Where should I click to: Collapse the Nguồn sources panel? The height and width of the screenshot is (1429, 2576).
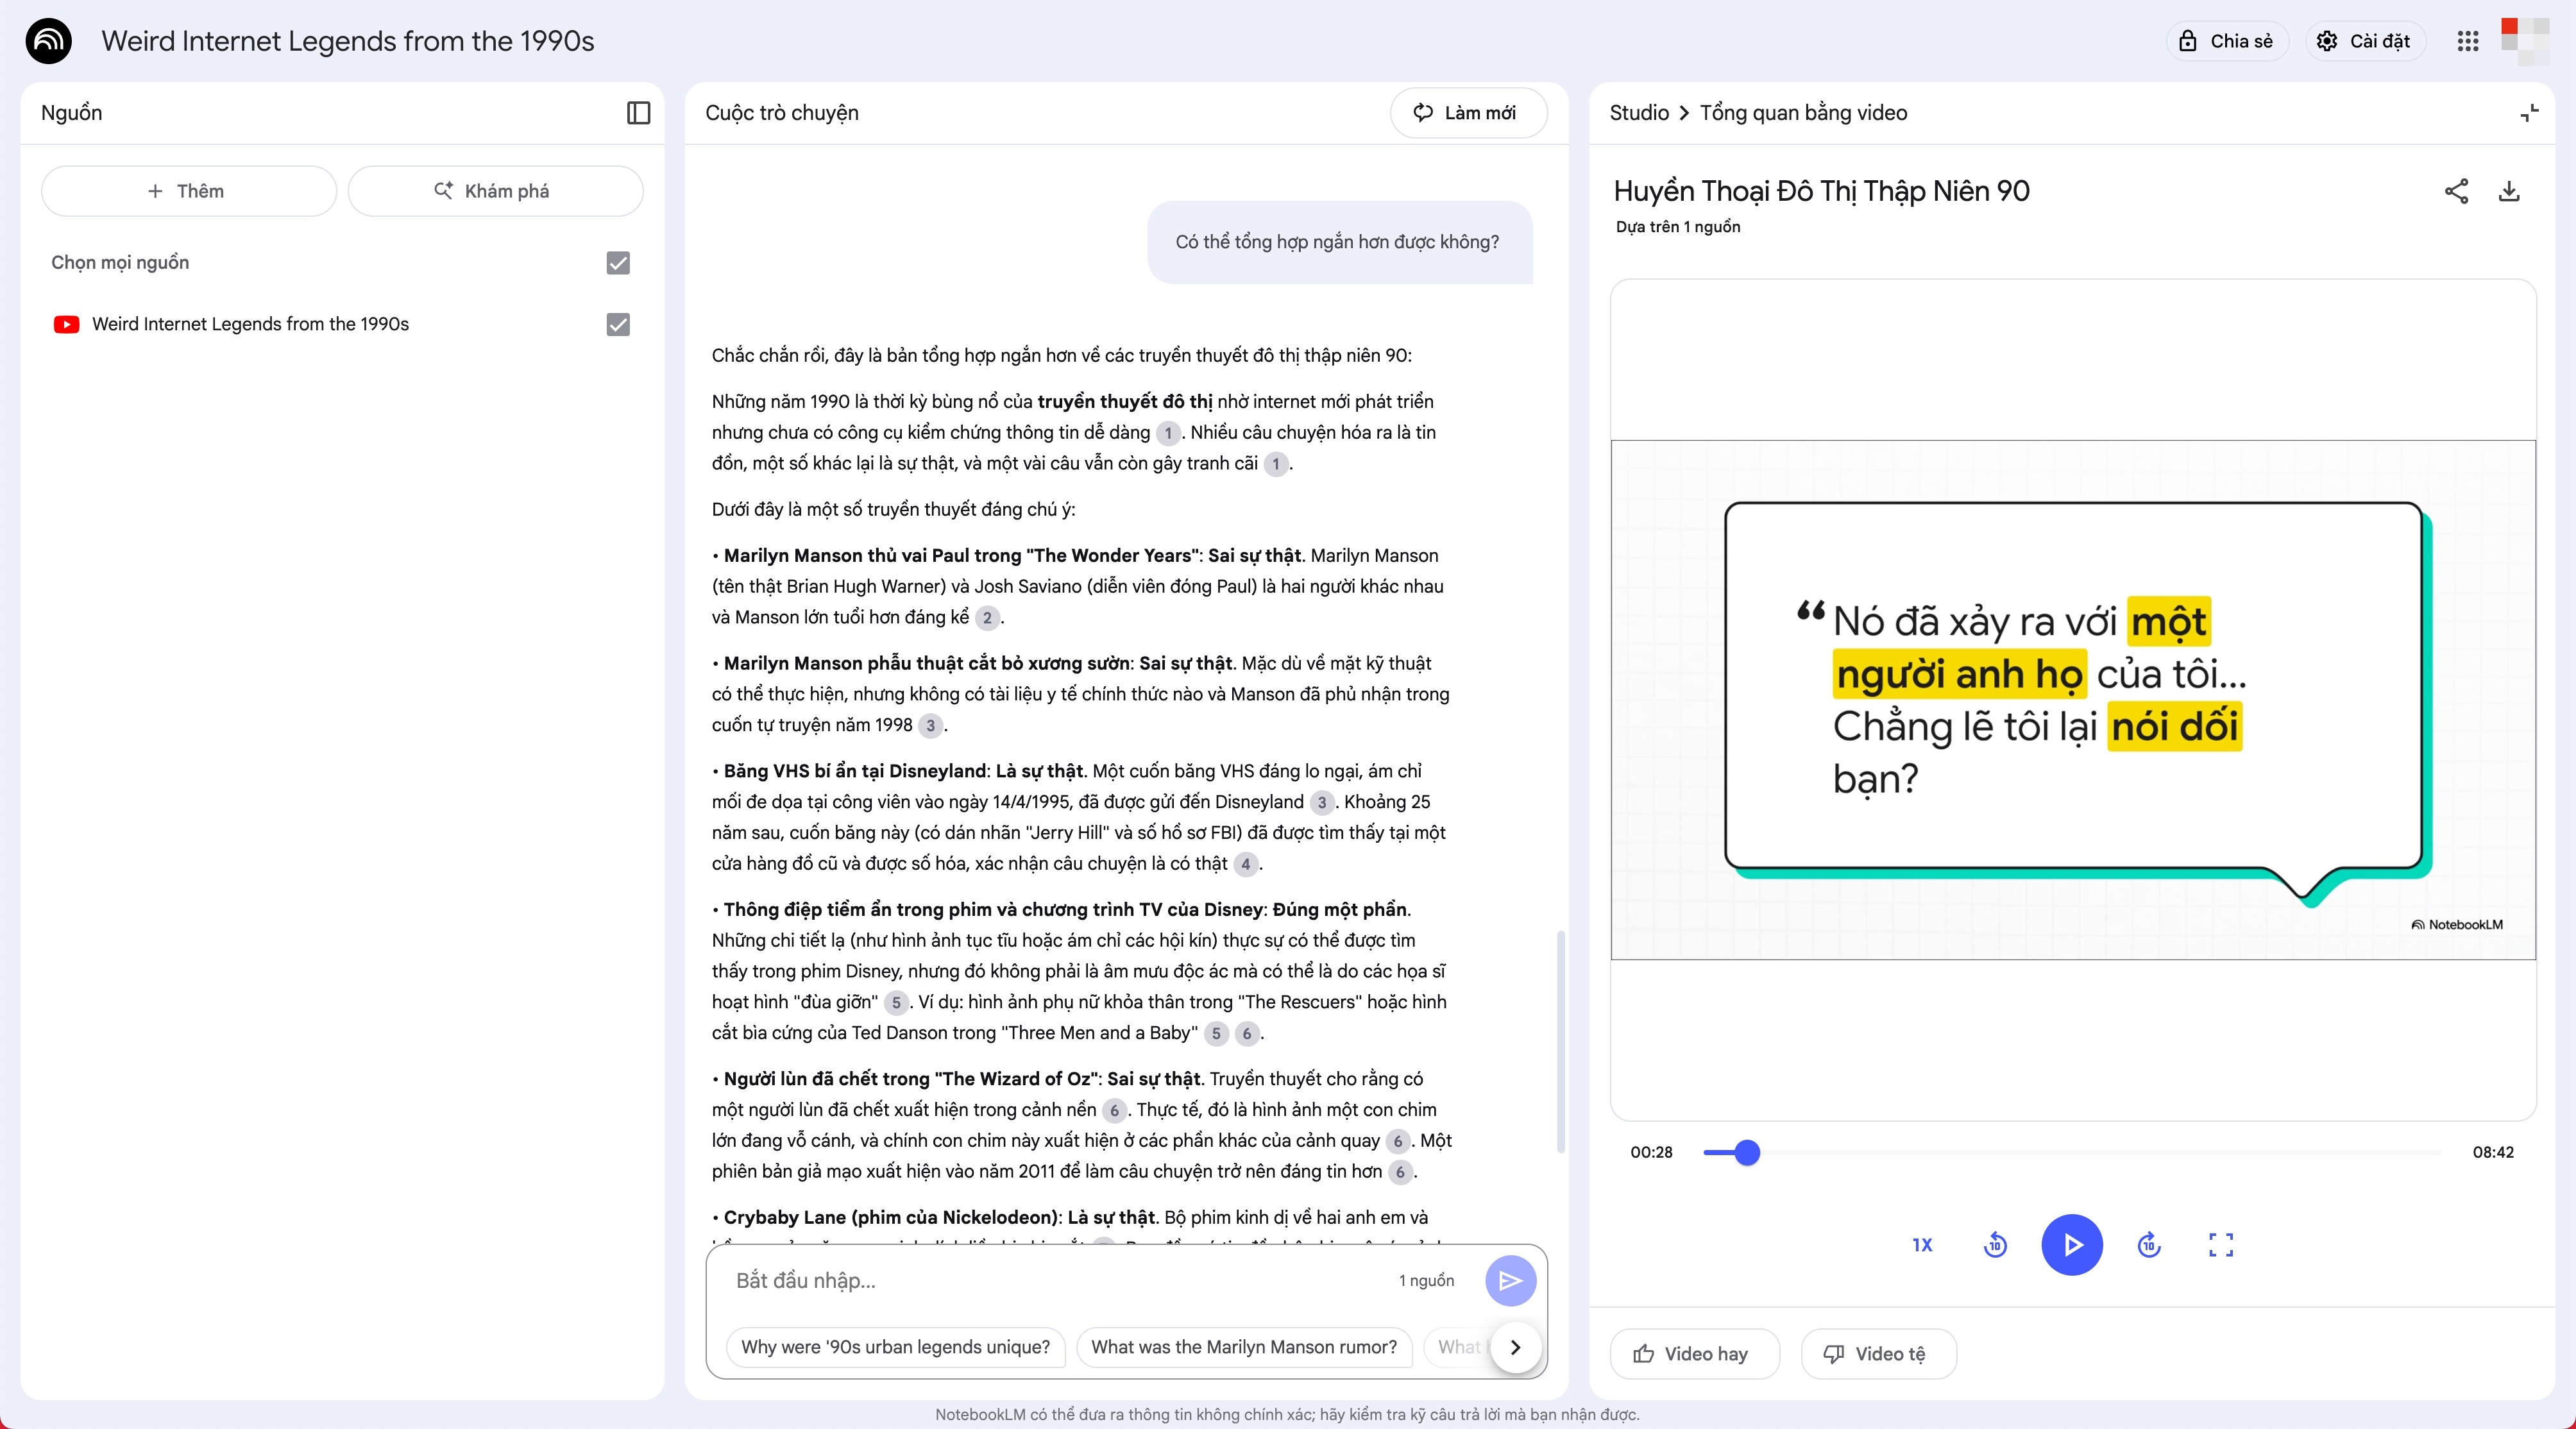(638, 113)
